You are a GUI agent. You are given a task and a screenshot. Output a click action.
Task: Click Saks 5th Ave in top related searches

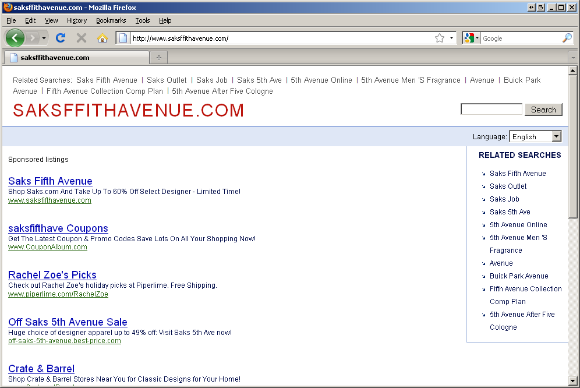click(x=259, y=80)
